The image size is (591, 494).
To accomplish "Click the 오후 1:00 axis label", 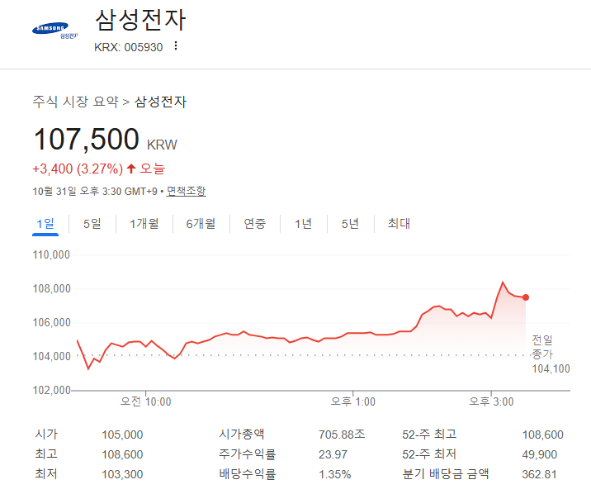I will point(353,401).
